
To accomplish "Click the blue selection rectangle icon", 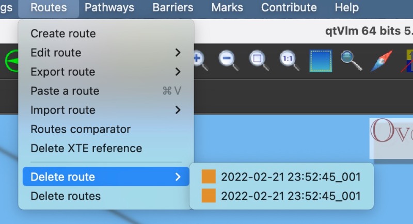I will 321,61.
